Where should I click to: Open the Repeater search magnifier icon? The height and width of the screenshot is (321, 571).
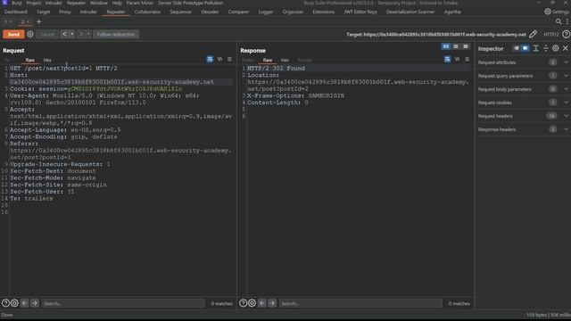[x=559, y=21]
